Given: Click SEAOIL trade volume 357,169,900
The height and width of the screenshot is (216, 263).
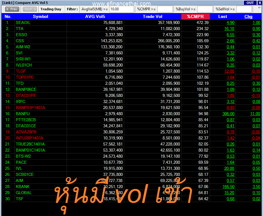Looking at the screenshot, I should point(169,22).
